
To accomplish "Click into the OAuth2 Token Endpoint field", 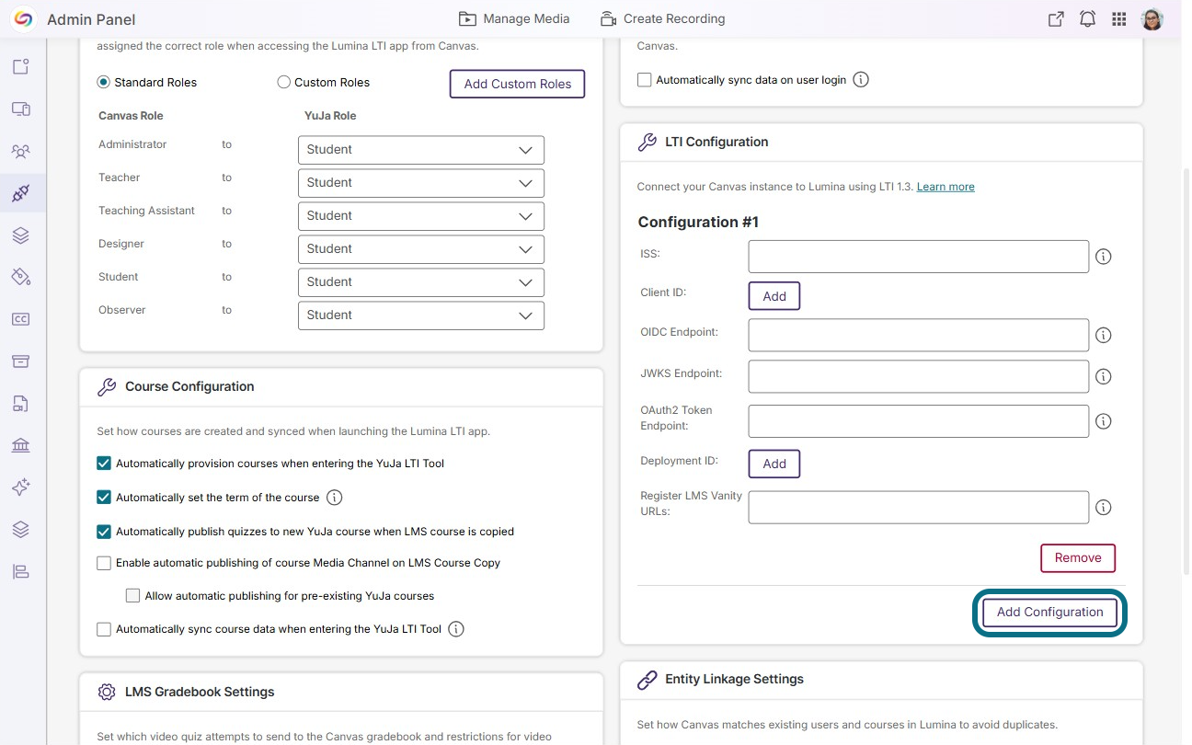I will (x=919, y=421).
